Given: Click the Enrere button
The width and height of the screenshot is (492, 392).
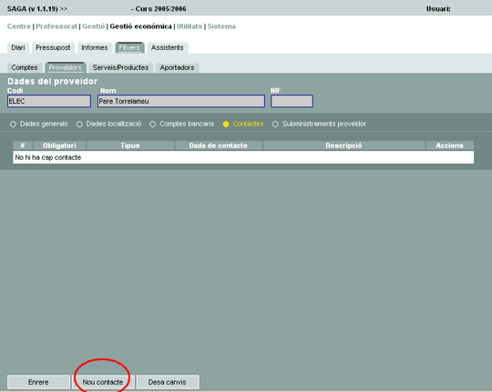Looking at the screenshot, I should (38, 382).
